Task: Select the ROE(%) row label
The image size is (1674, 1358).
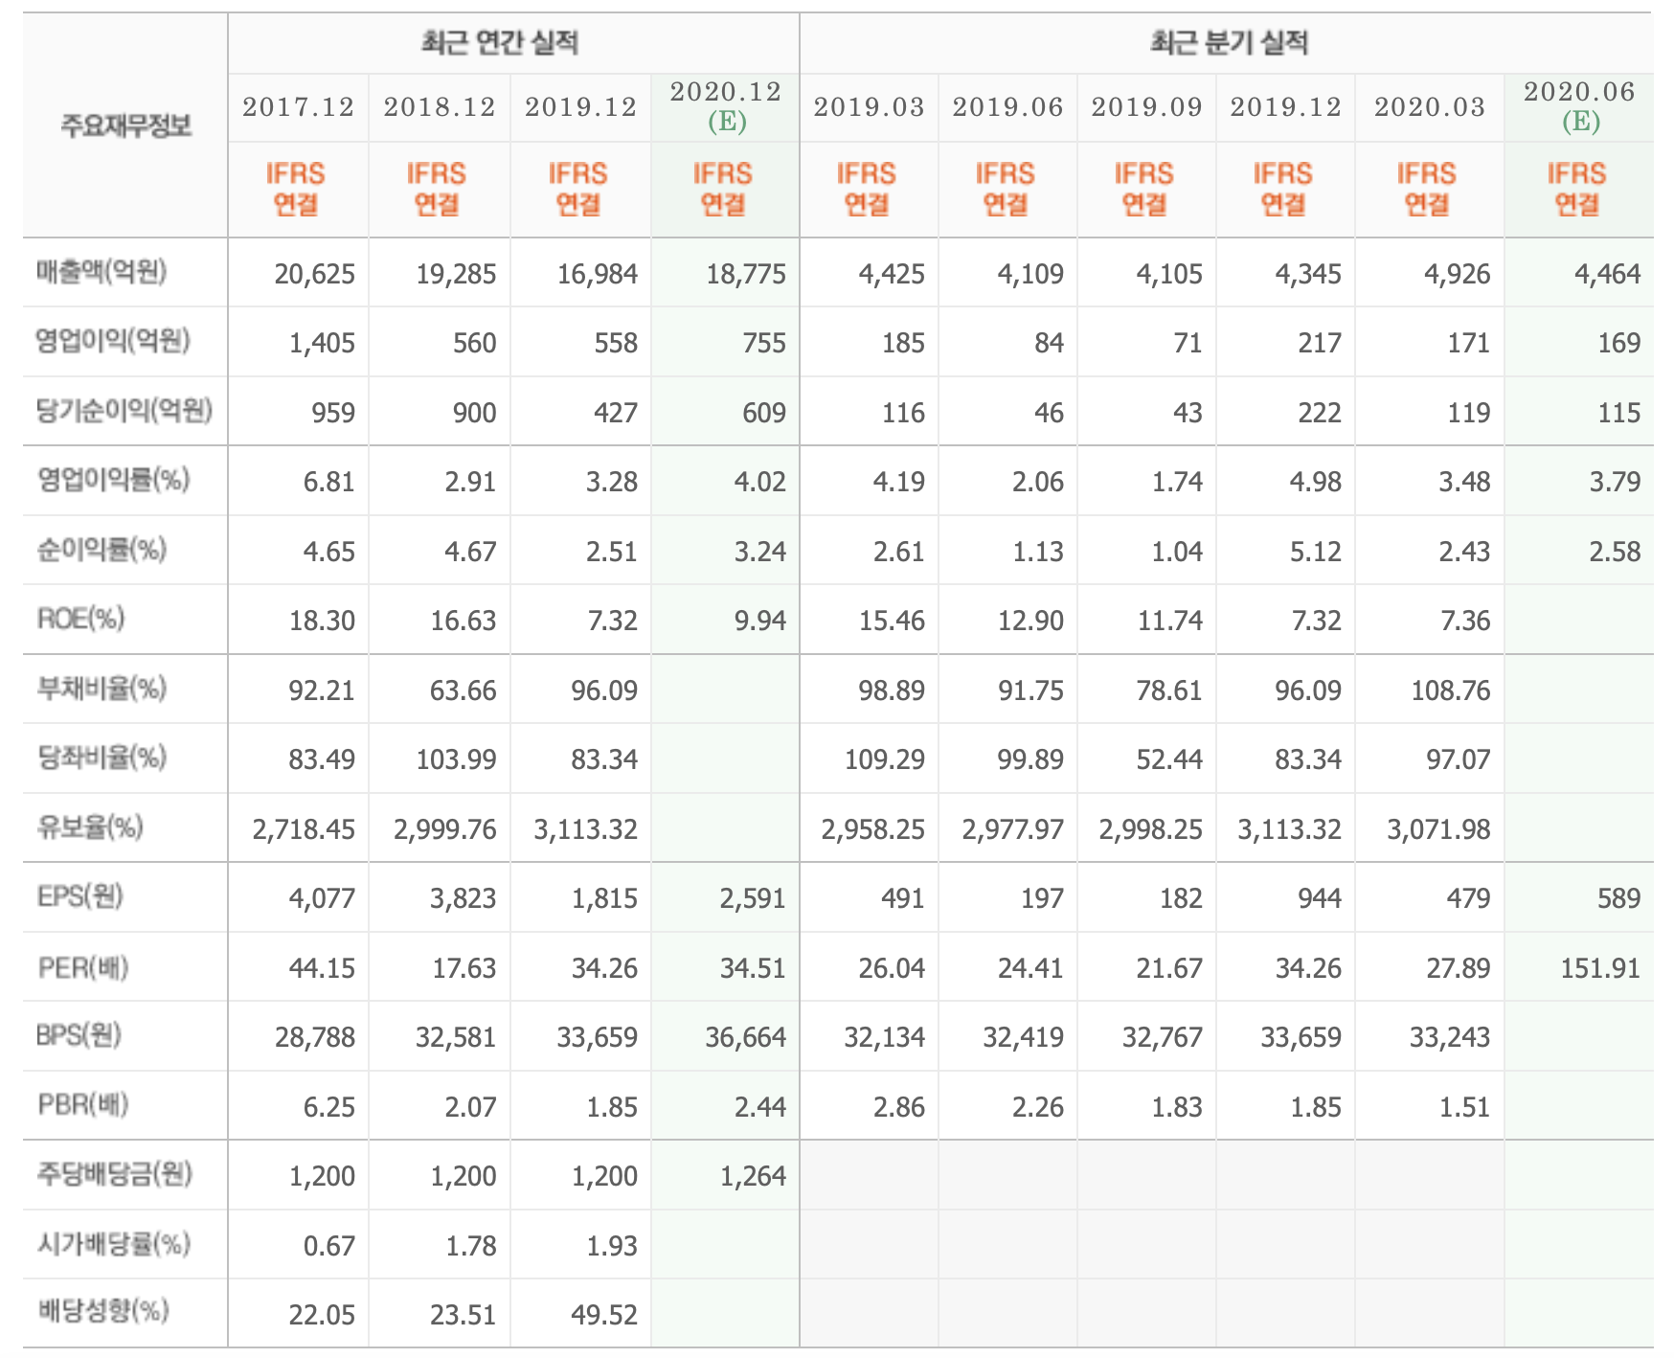Action: (80, 619)
